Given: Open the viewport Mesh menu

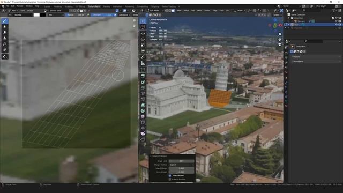Looking at the screenshot, I should (199, 11).
